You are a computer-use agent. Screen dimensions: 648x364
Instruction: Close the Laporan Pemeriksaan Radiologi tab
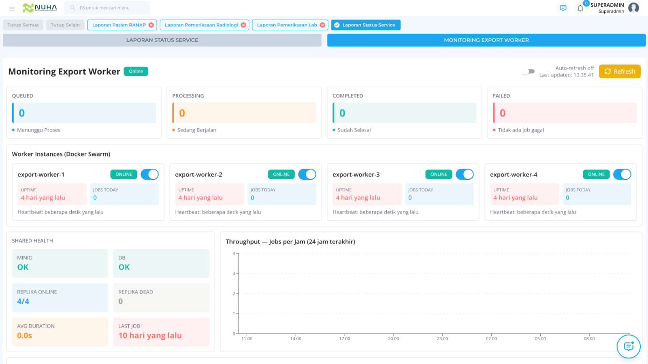click(243, 25)
